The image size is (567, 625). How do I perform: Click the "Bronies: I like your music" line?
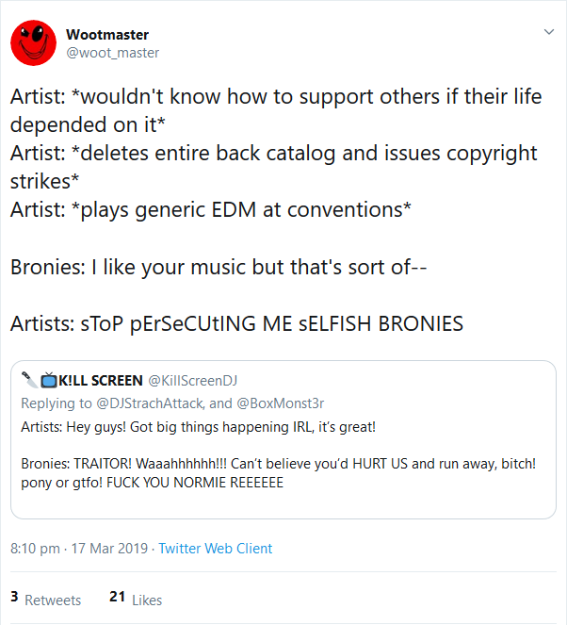(219, 267)
